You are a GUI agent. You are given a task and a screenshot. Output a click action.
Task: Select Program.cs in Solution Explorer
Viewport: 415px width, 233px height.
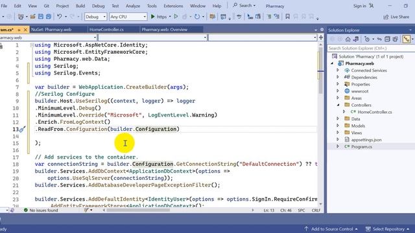click(361, 147)
